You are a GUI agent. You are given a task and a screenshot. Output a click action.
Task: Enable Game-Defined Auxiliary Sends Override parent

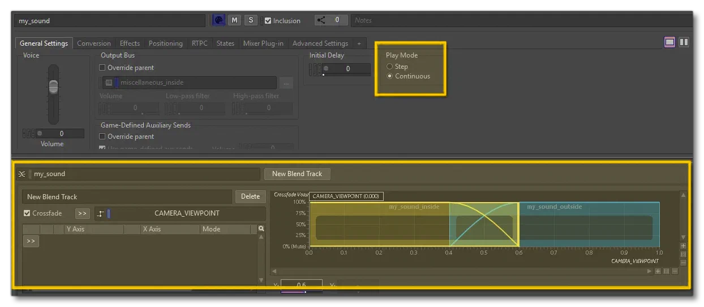(x=102, y=137)
